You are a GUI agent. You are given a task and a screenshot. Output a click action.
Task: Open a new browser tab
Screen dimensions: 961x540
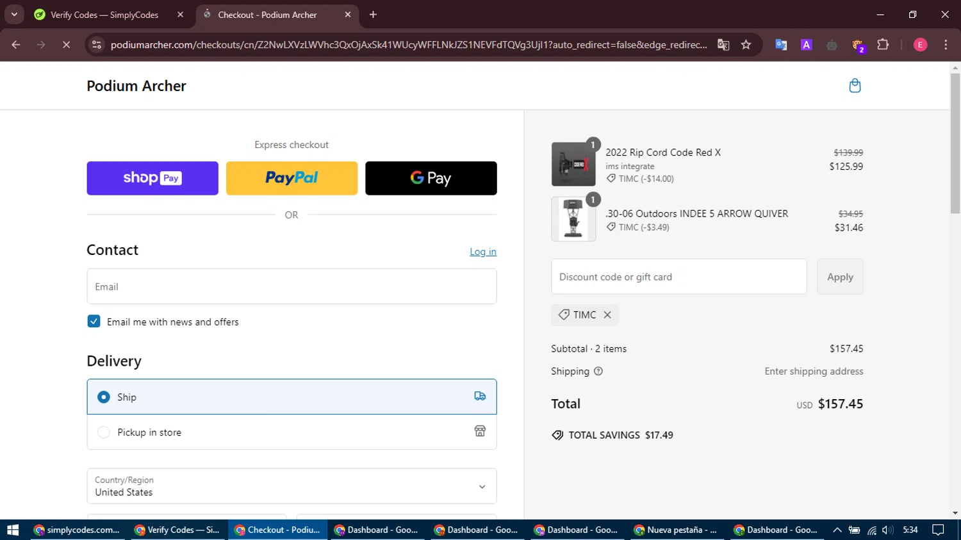click(x=374, y=15)
